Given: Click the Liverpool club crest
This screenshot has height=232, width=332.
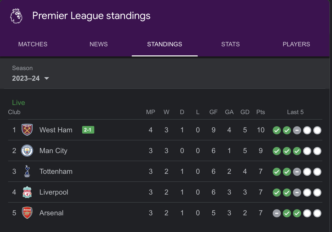Looking at the screenshot, I should [x=27, y=192].
